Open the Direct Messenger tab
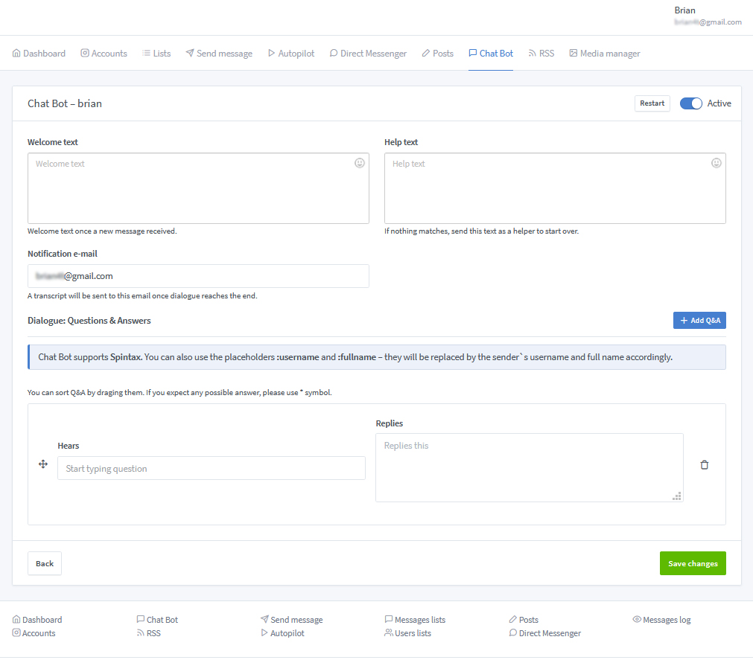 coord(368,54)
